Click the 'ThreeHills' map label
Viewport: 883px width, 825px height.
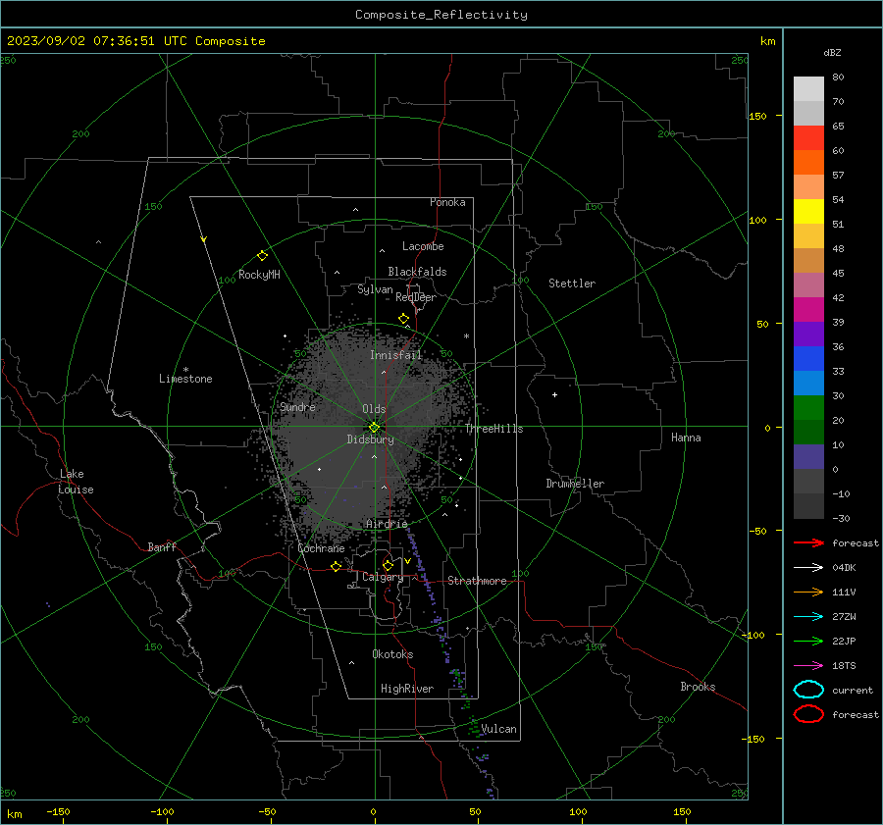[x=493, y=429]
